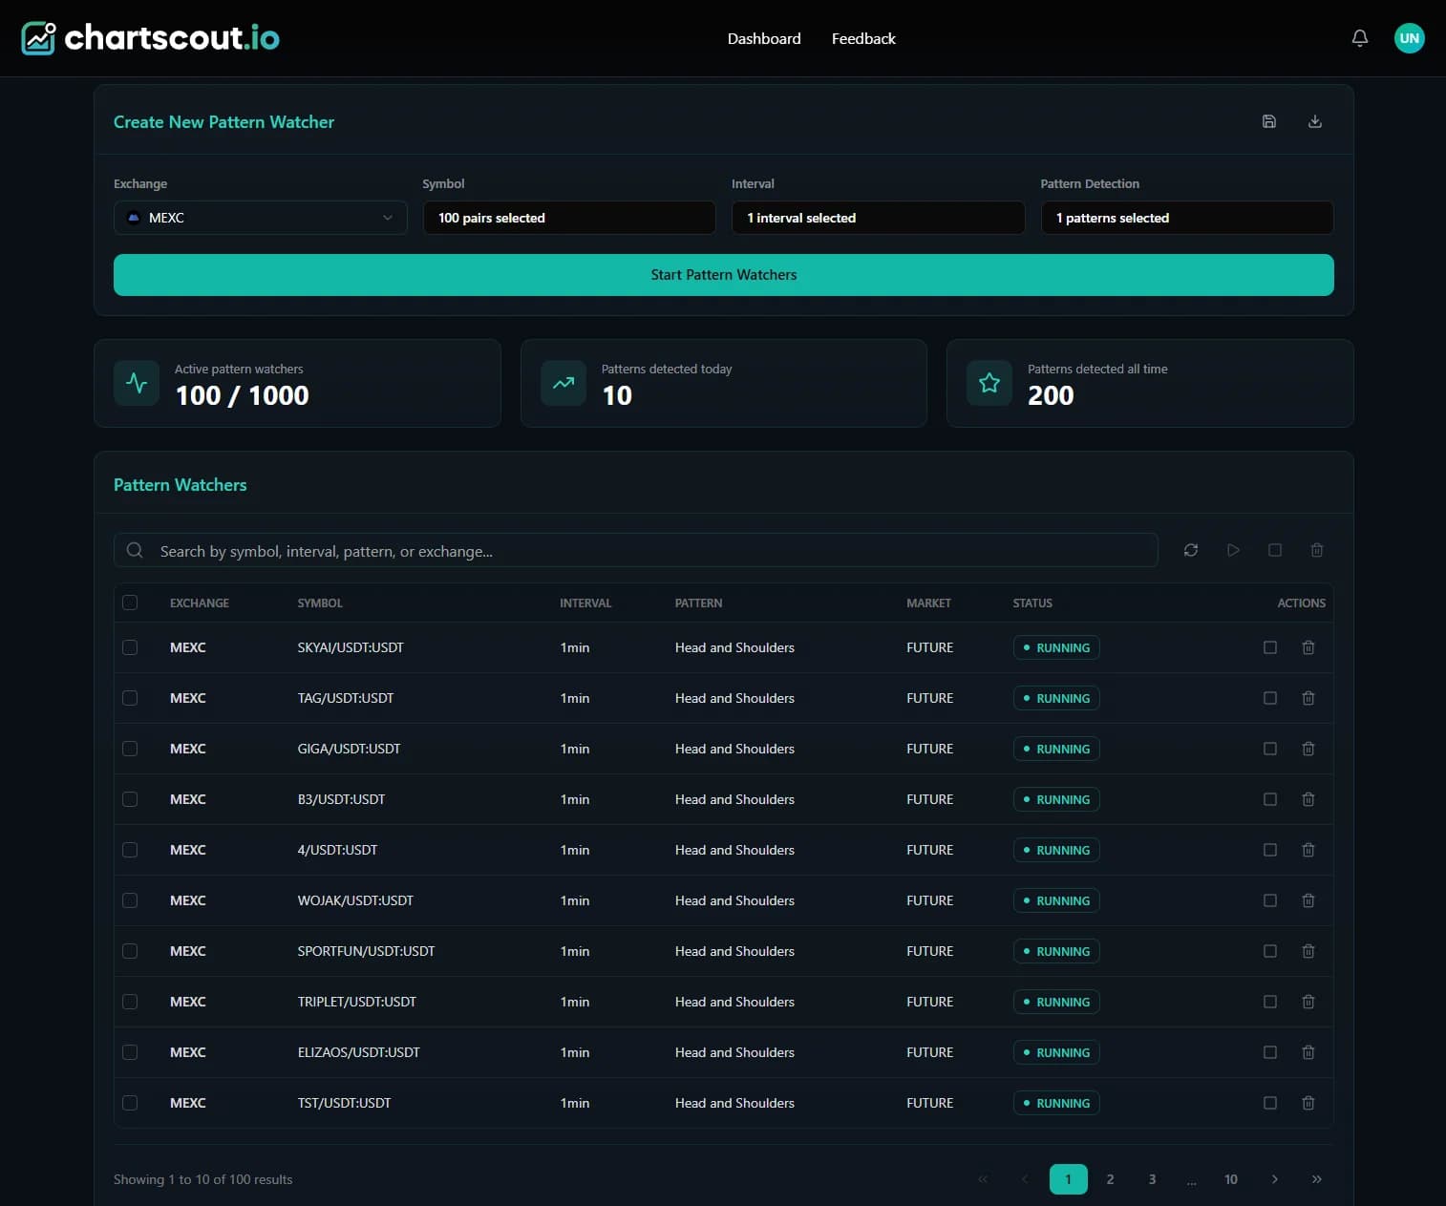1446x1206 pixels.
Task: Click the SYMBOL column header
Action: click(320, 603)
